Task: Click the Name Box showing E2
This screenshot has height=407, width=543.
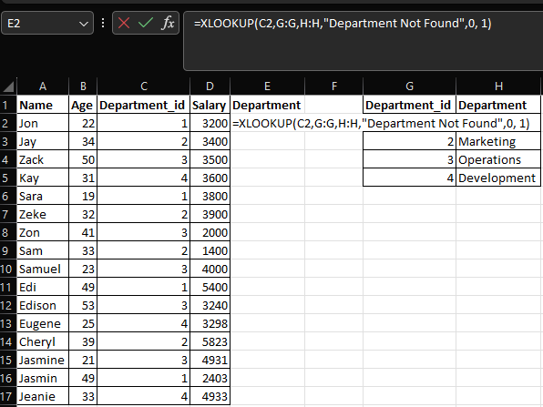Action: (47, 23)
